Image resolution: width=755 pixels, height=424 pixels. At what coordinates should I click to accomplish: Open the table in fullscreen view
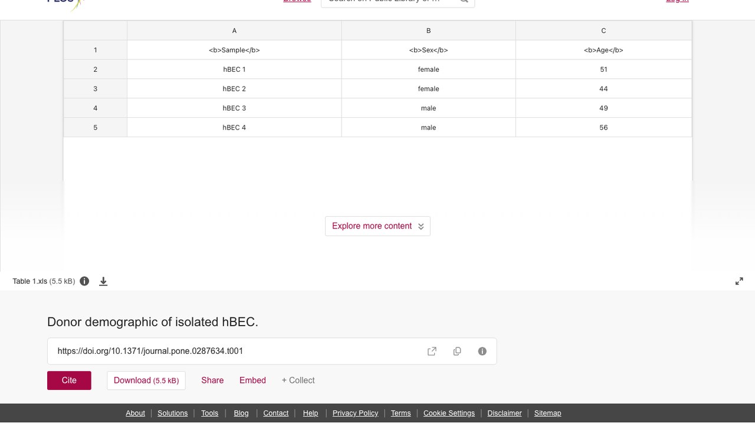pyautogui.click(x=739, y=281)
